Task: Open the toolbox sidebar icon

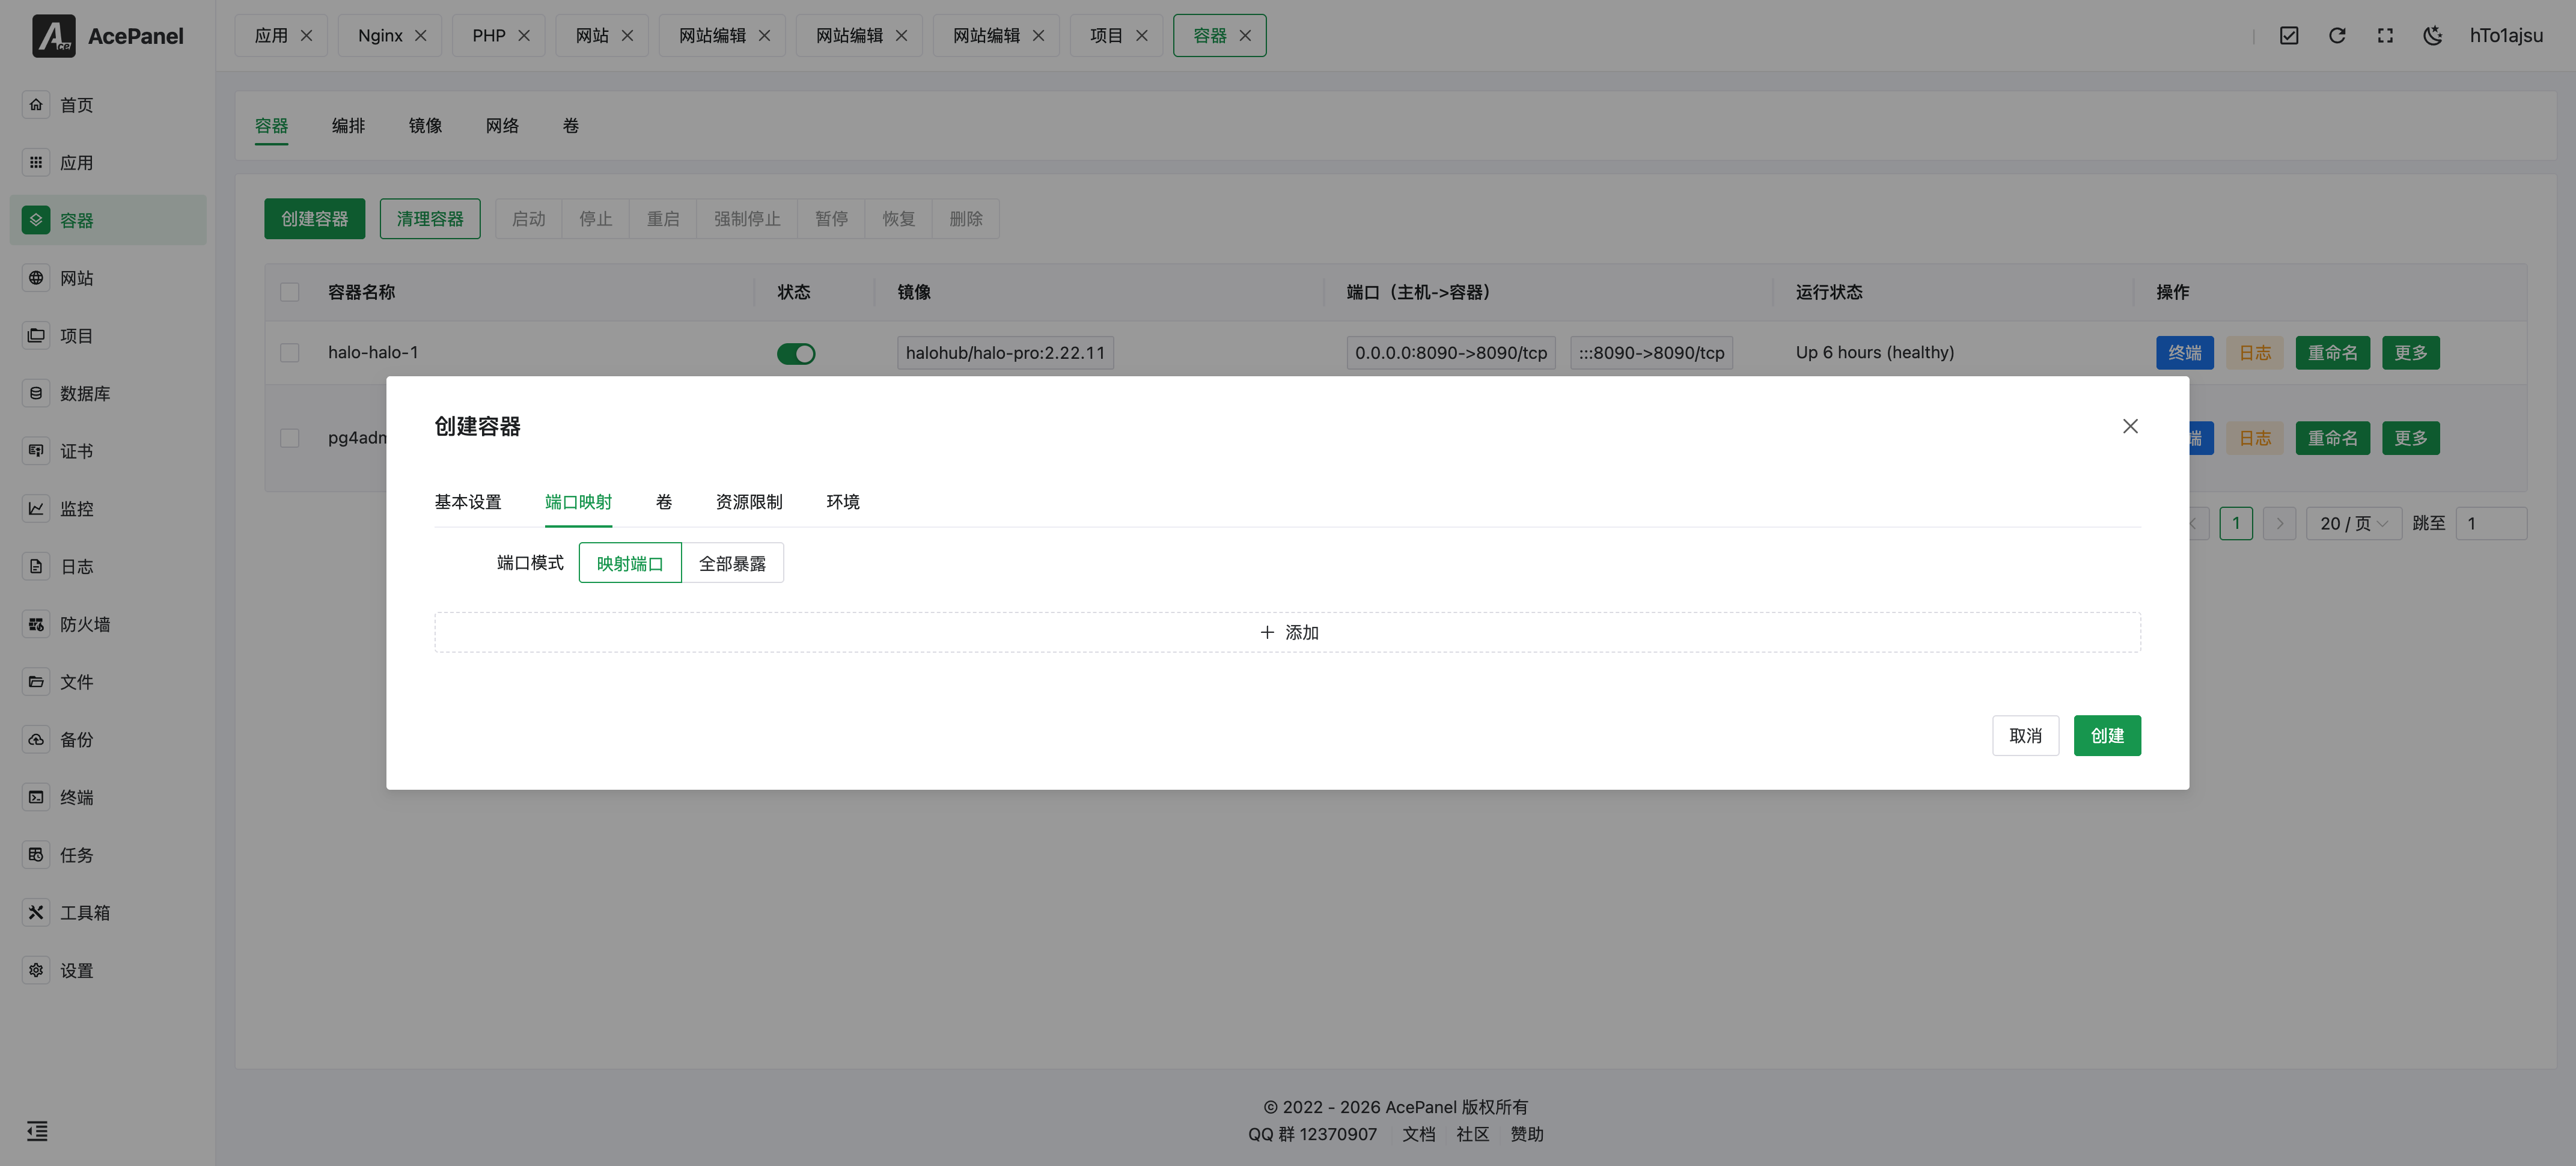Action: tap(36, 912)
